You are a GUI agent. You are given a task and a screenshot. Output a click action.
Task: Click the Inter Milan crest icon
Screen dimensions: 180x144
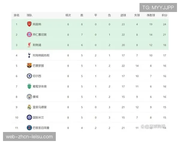[x=29, y=117]
